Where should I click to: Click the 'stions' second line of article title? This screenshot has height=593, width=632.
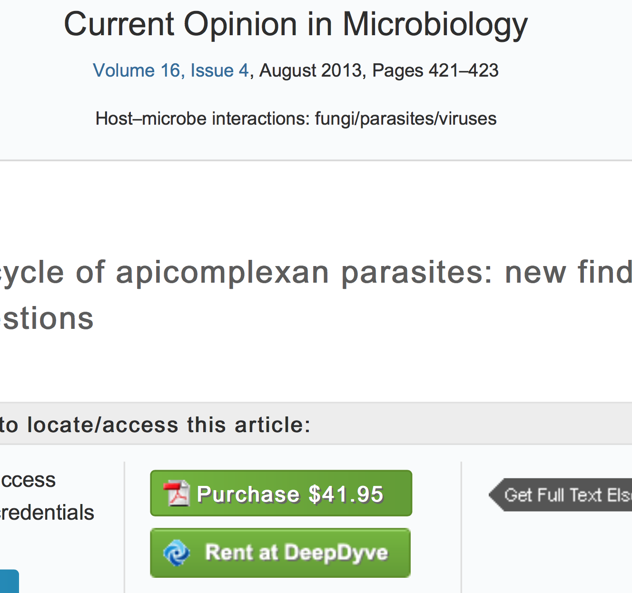pyautogui.click(x=48, y=318)
